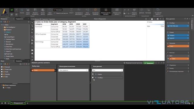Click help icon in the Зоны удаления panel header

[185, 19]
